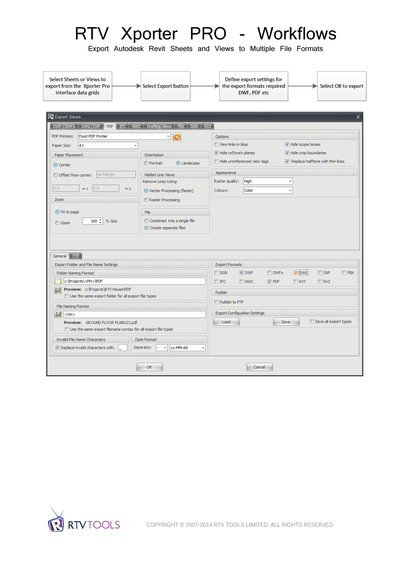Select Offset from corner placement
This screenshot has height=581, width=411.
click(x=56, y=175)
